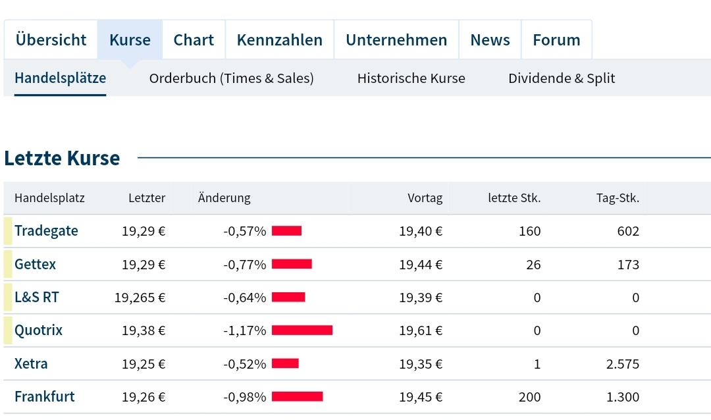This screenshot has height=420, width=711.
Task: Click the red change bar for Quotrix
Action: 302,330
